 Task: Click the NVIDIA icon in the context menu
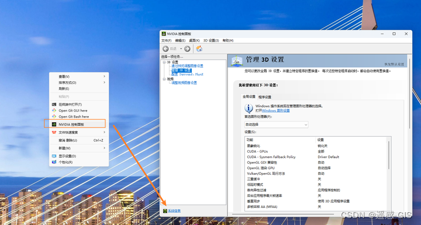(x=54, y=124)
